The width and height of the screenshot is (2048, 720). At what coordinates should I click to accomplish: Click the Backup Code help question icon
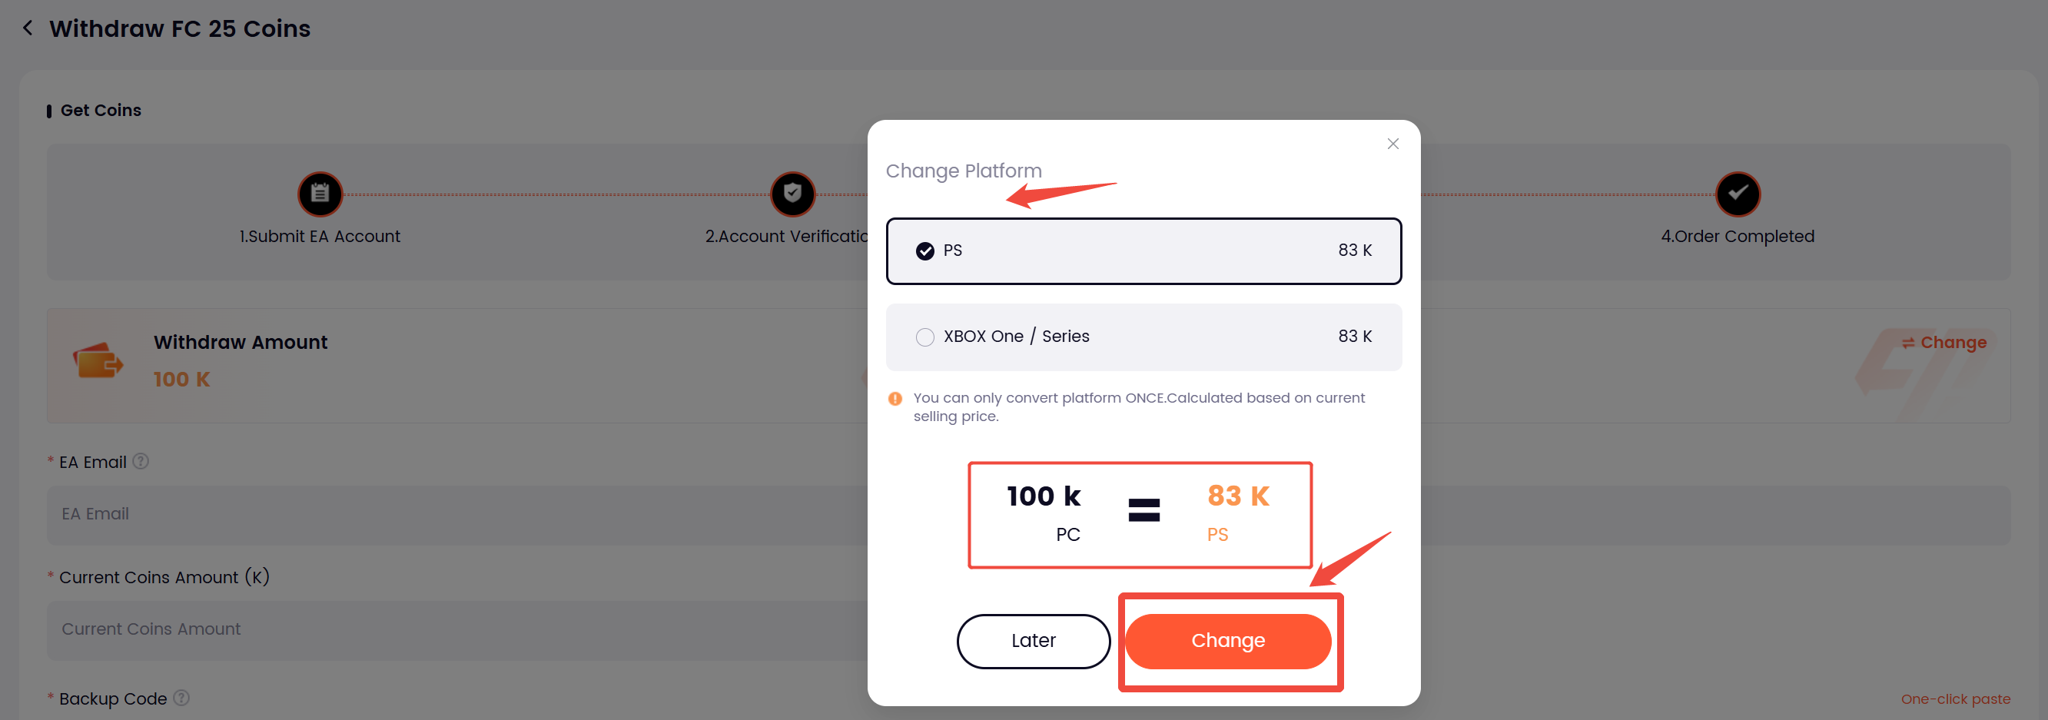181,698
